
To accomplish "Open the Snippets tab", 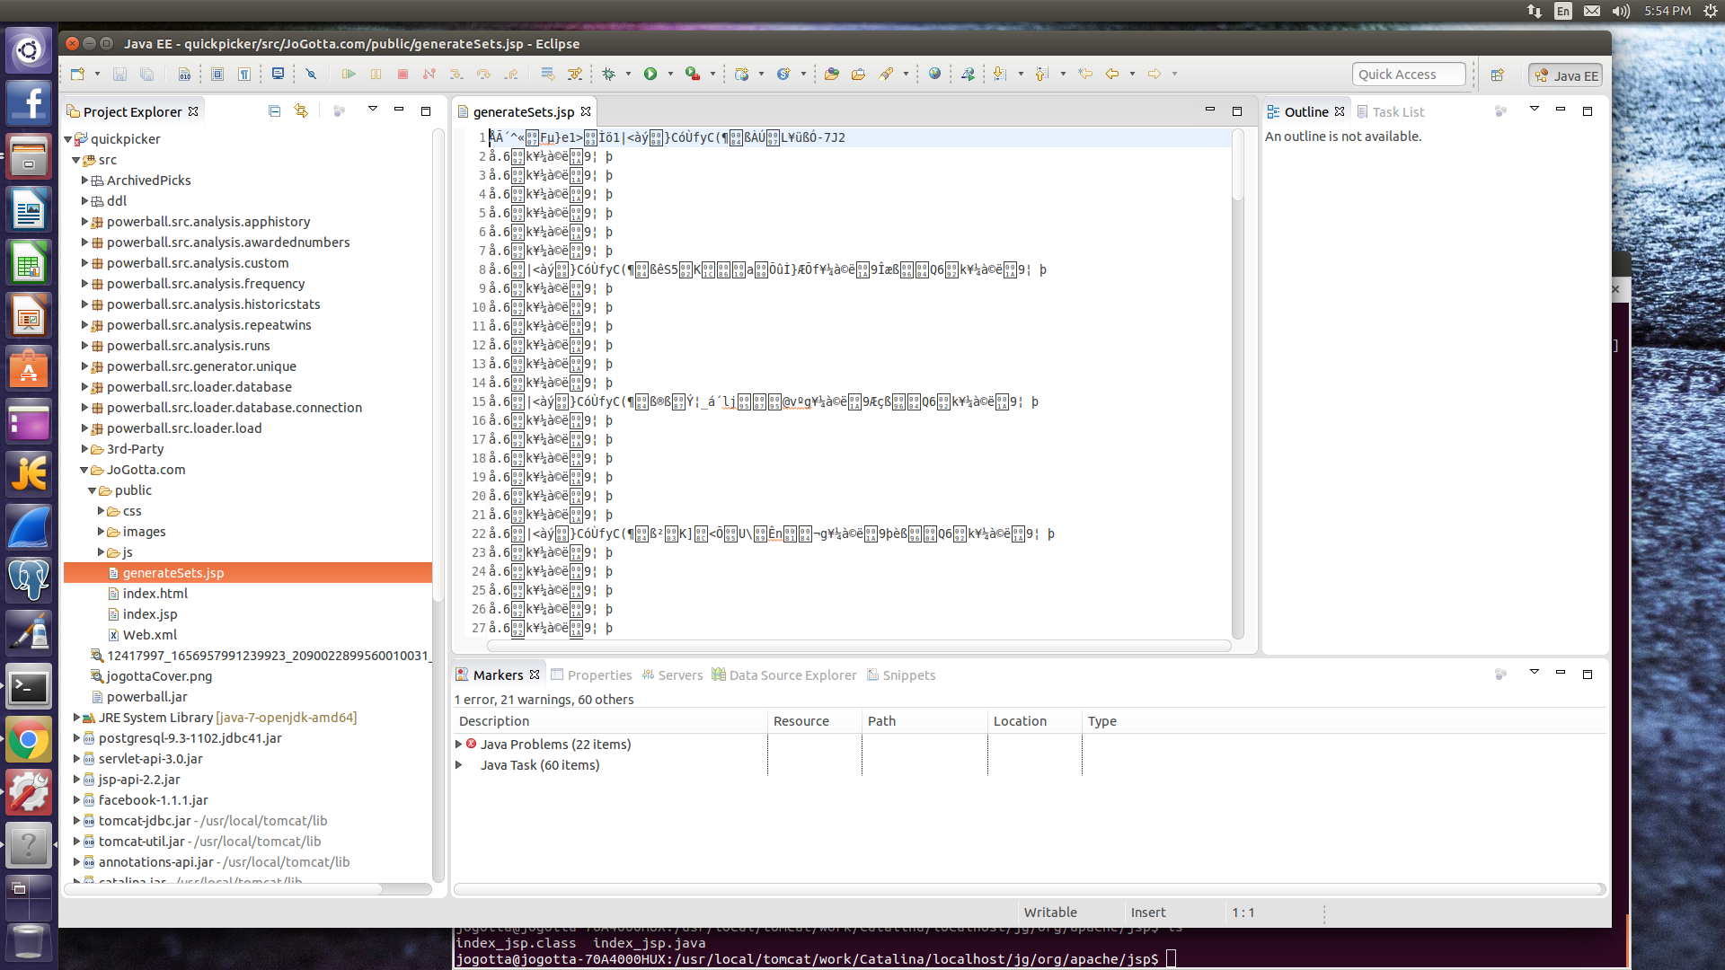I will (x=900, y=675).
